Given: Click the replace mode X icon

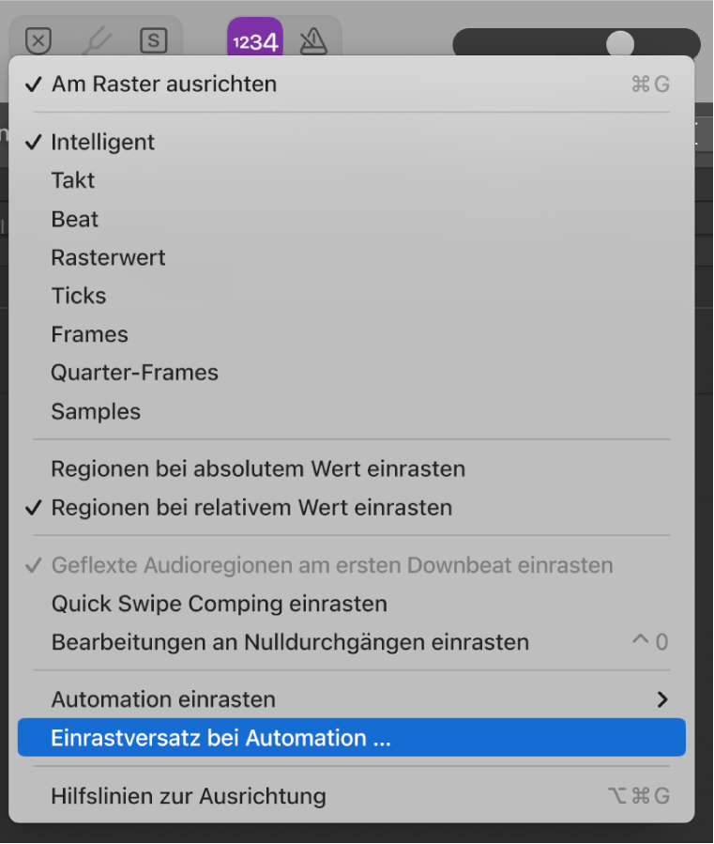Looking at the screenshot, I should (x=38, y=40).
